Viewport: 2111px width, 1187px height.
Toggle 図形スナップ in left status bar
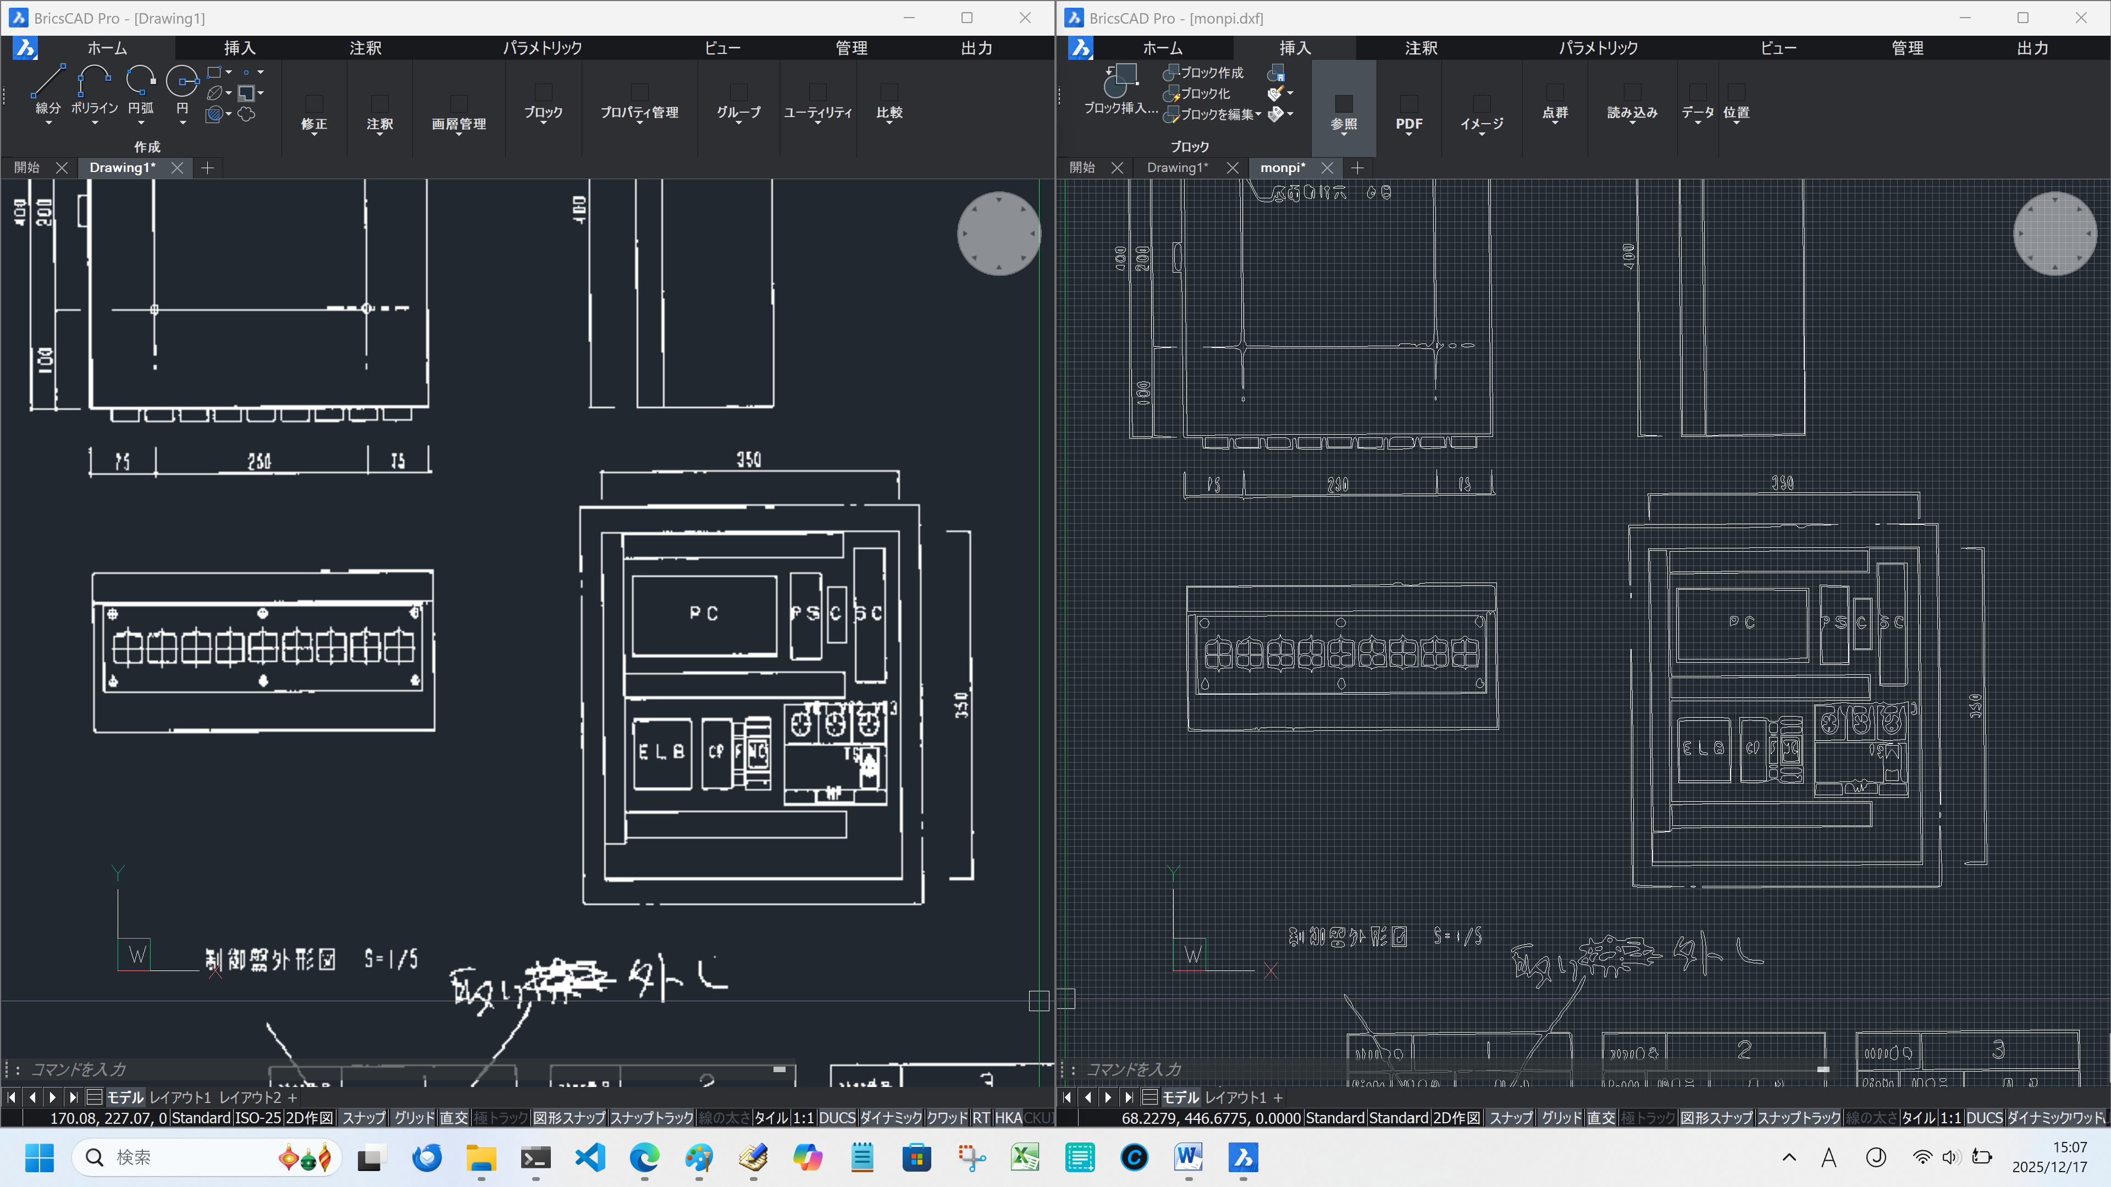point(569,1117)
